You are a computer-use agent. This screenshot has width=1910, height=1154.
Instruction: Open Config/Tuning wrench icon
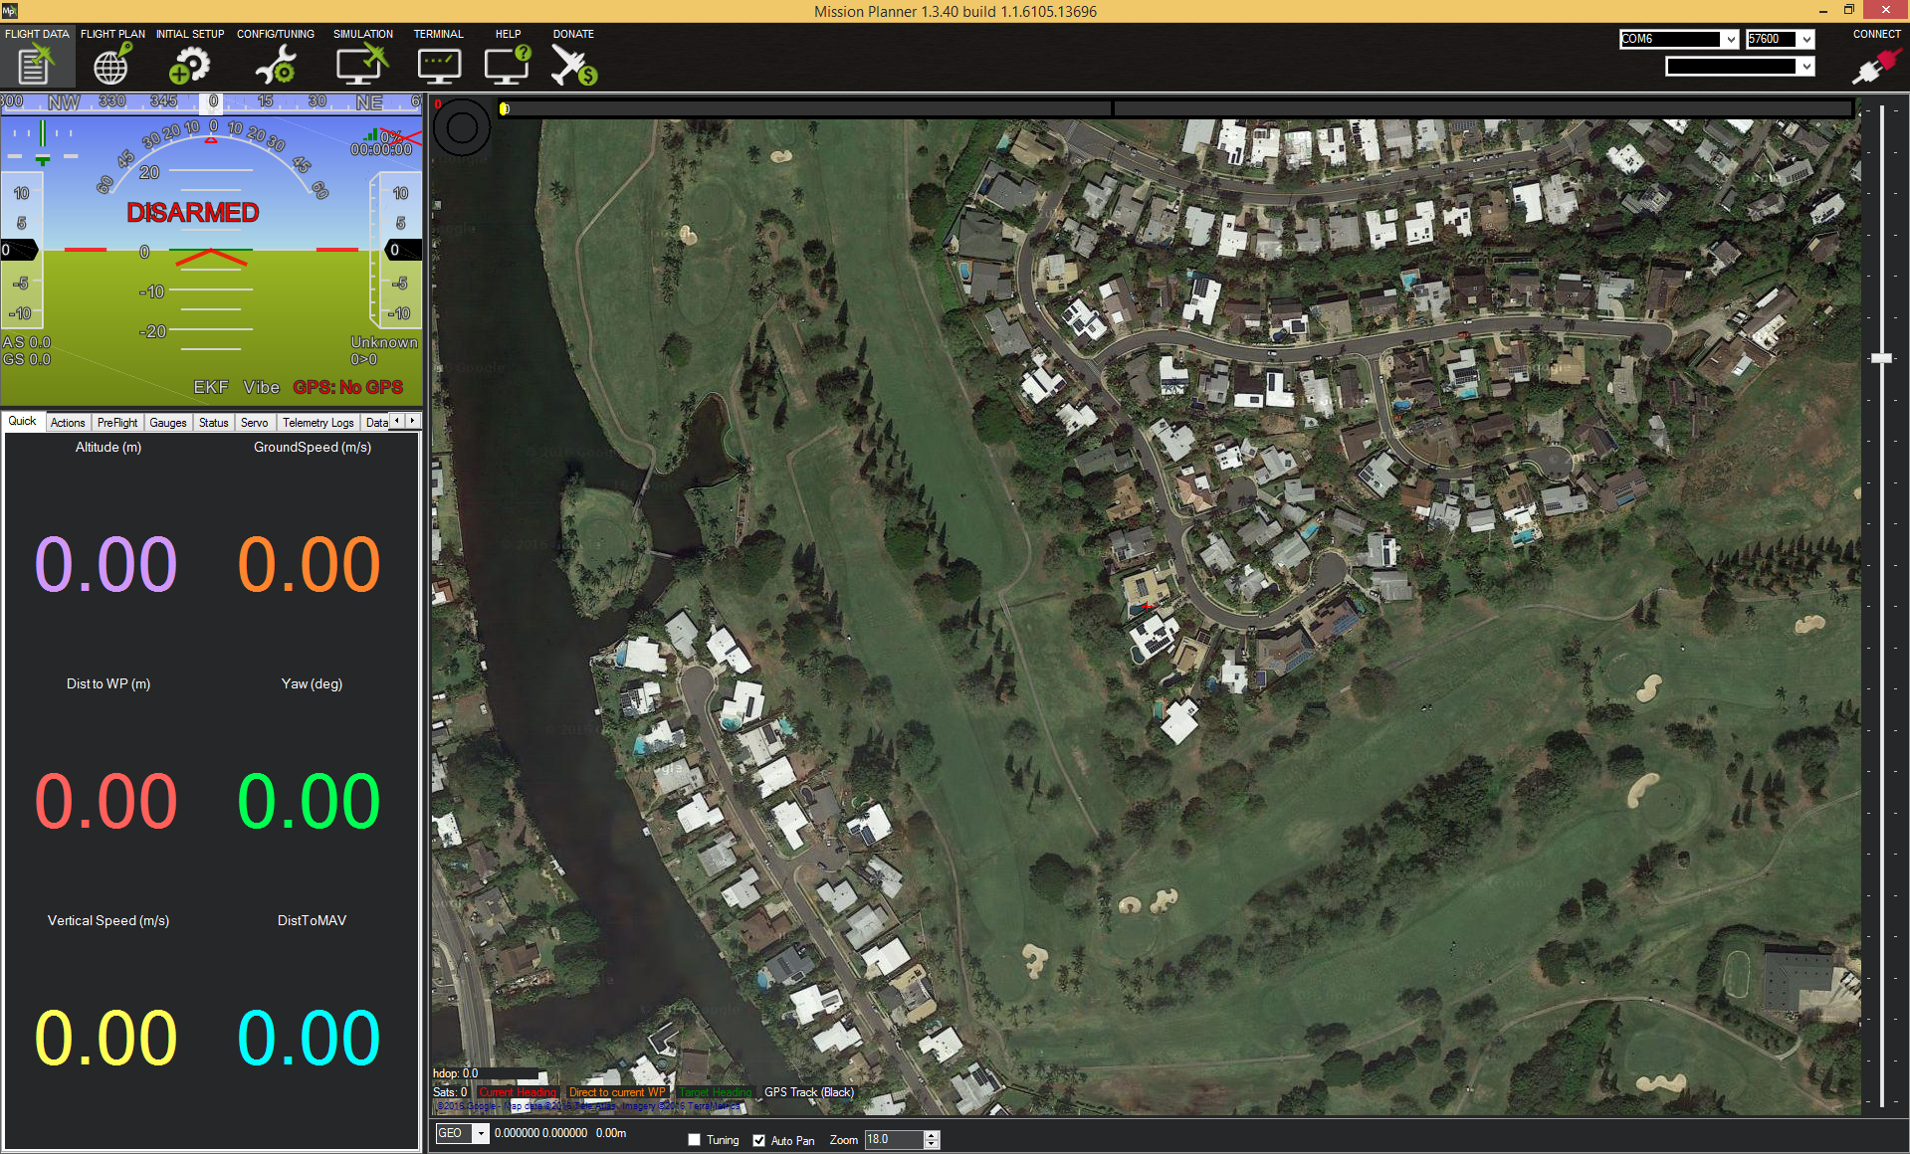276,65
